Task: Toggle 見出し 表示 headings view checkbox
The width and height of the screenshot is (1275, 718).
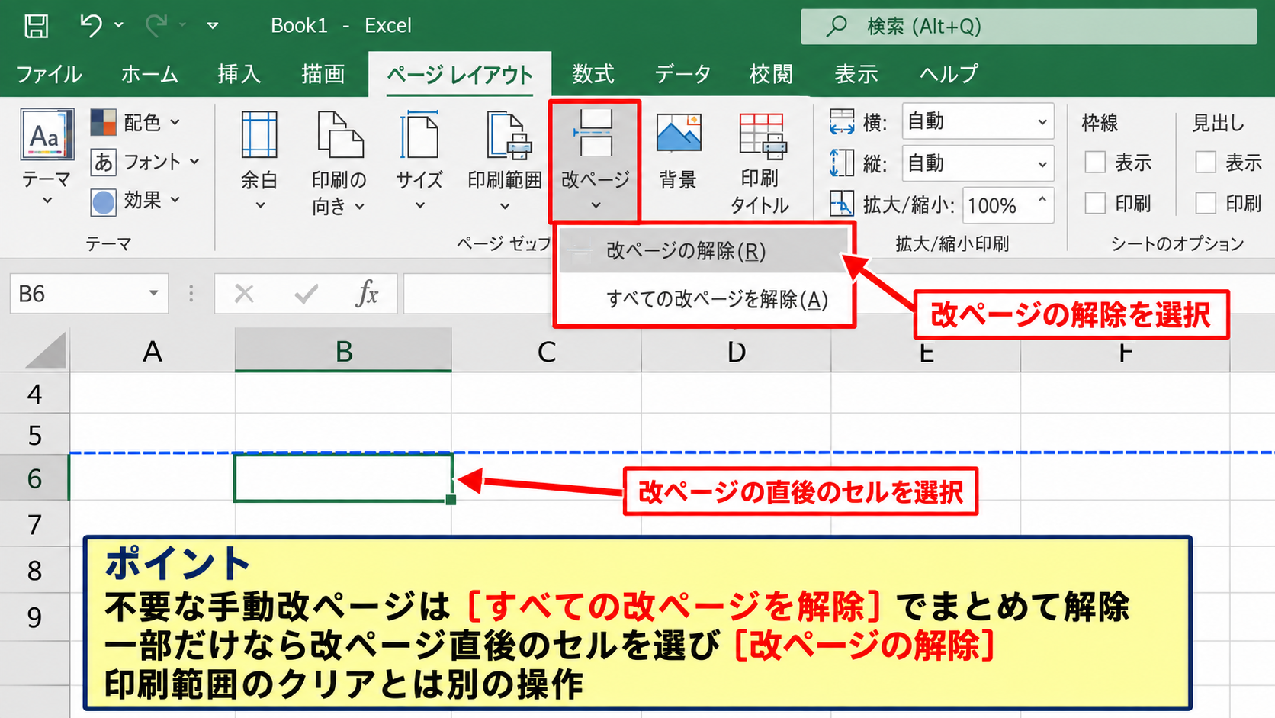Action: [x=1206, y=162]
